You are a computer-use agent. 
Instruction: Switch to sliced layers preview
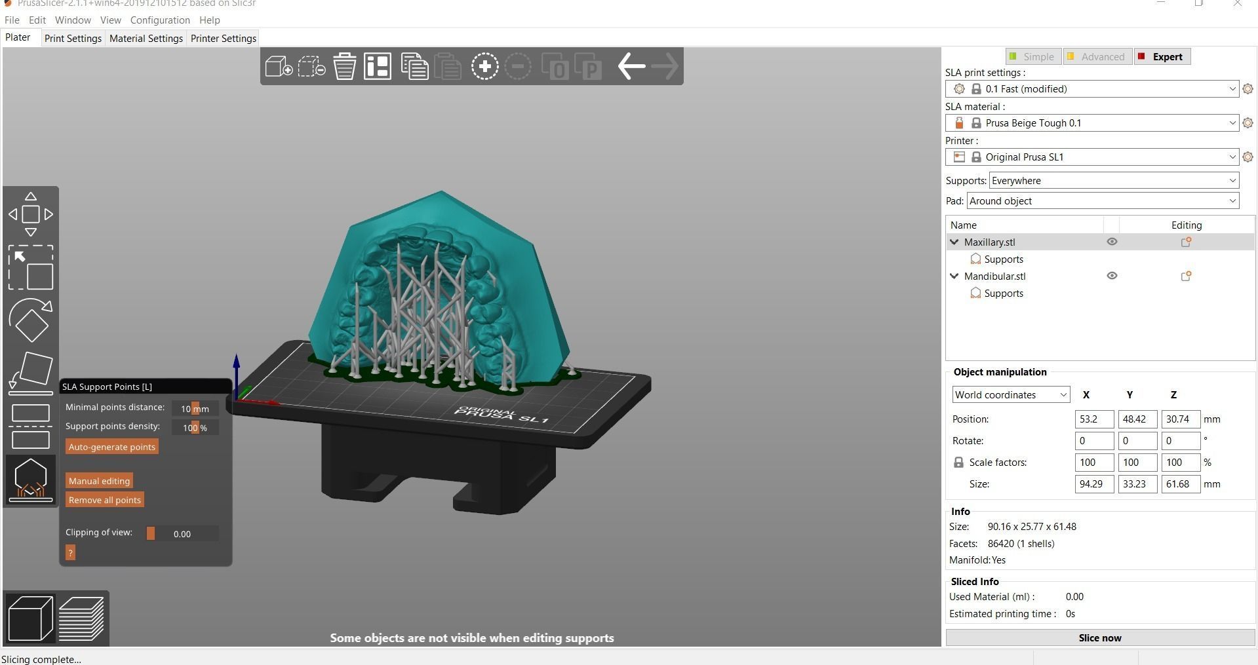81,618
